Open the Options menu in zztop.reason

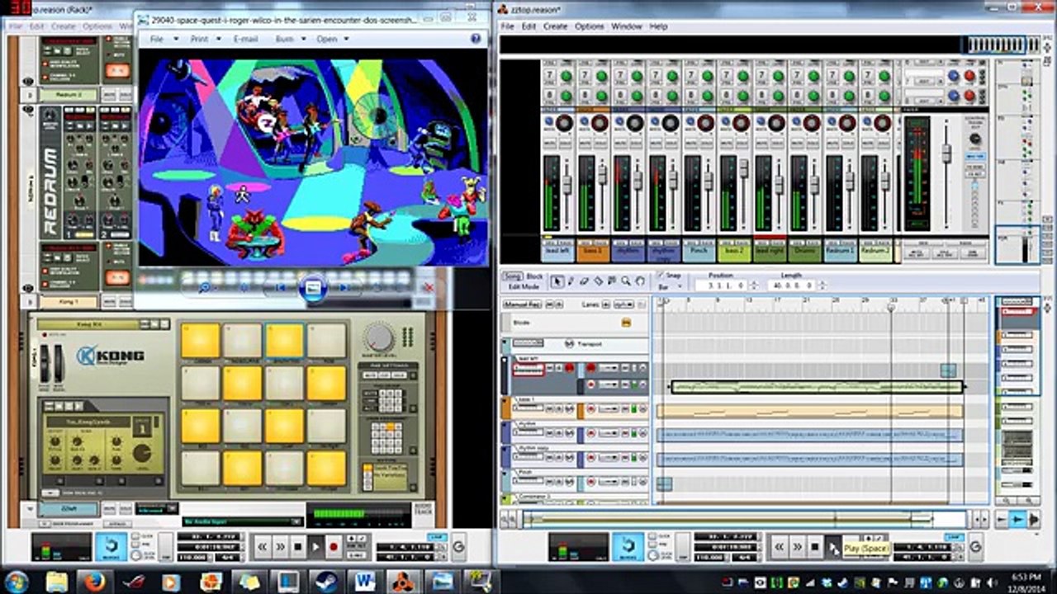(590, 26)
